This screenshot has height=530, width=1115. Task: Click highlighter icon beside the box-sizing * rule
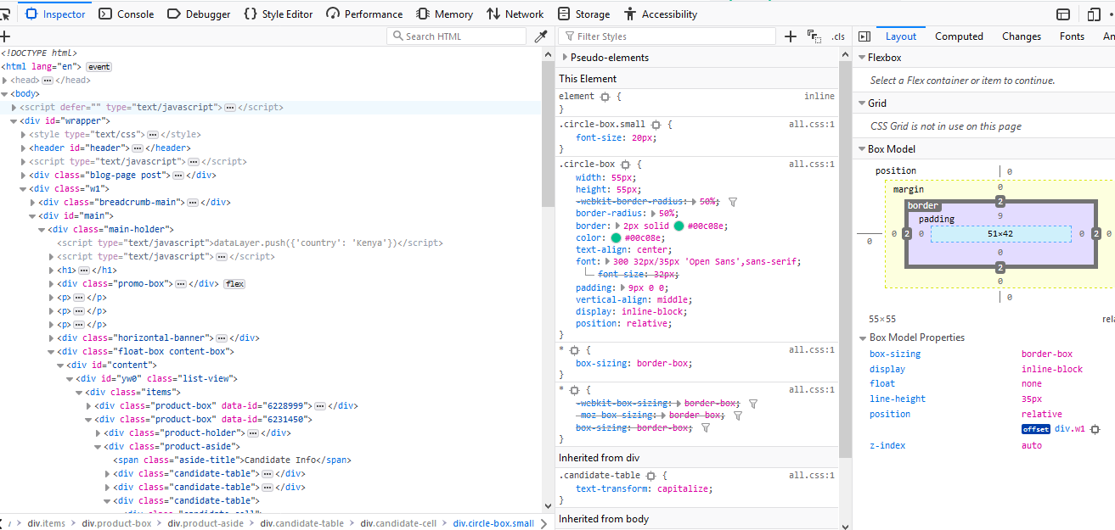tap(574, 350)
